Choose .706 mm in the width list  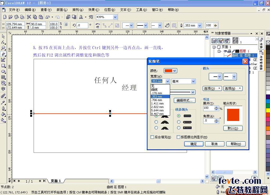tap(160, 100)
